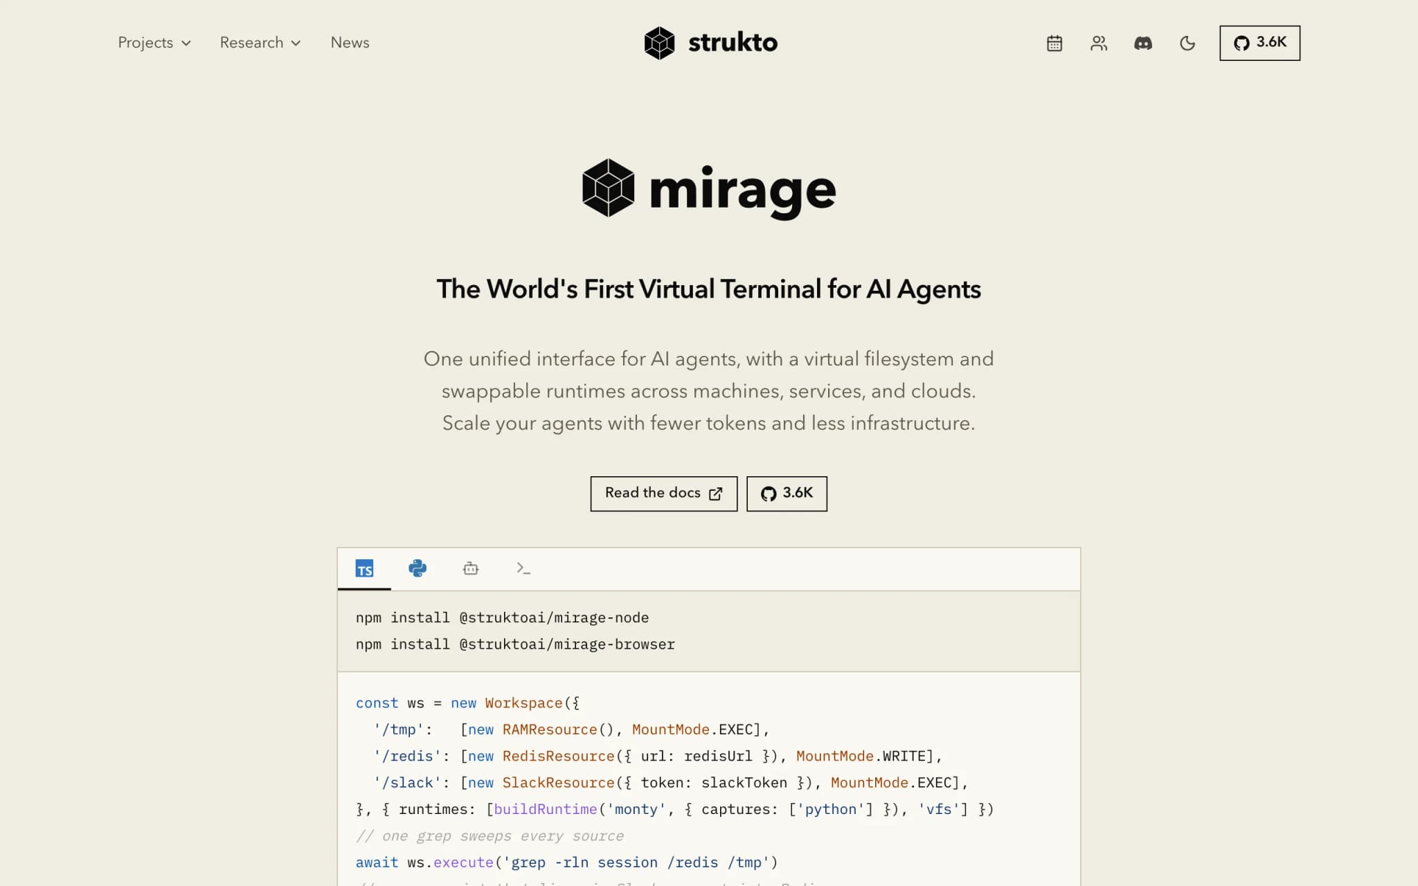The width and height of the screenshot is (1418, 886).
Task: Toggle dark mode with the moon icon
Action: pyautogui.click(x=1187, y=43)
